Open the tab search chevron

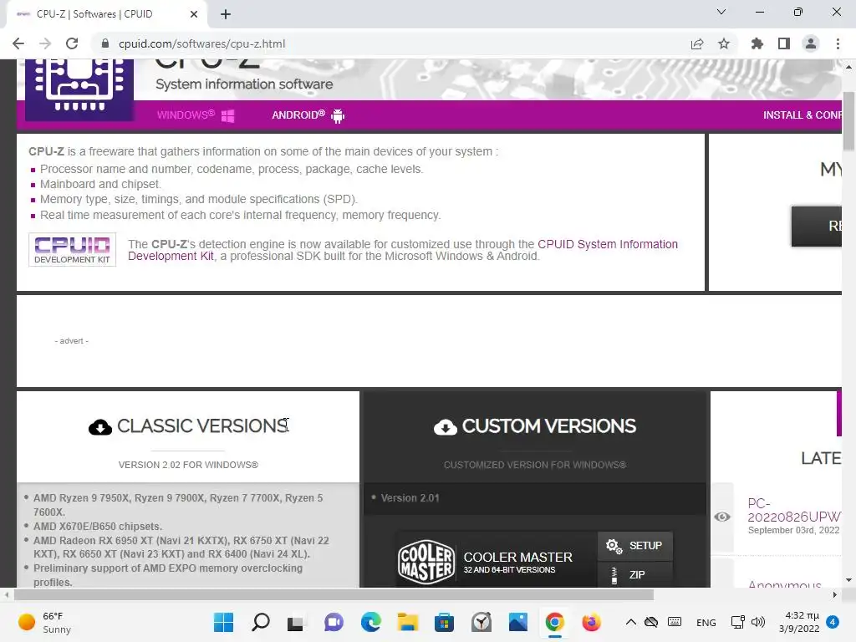[x=721, y=12]
